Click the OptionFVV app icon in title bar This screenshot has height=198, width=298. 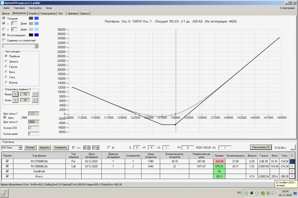tap(2, 3)
